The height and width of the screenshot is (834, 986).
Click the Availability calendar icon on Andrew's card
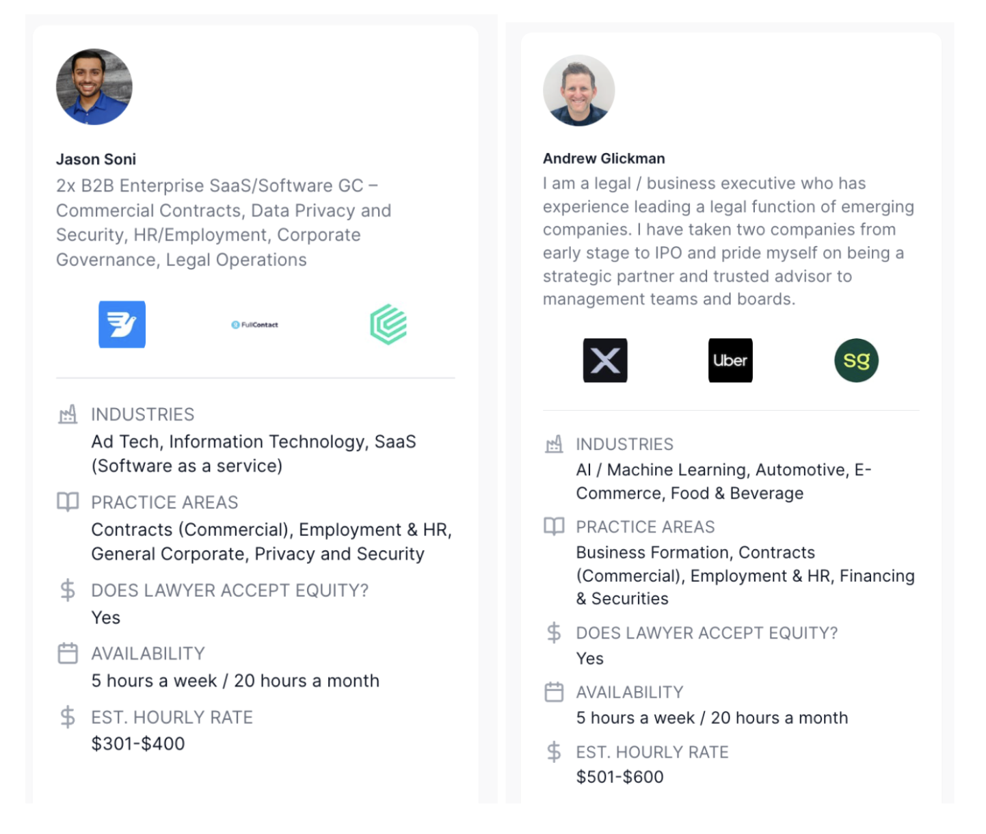554,692
